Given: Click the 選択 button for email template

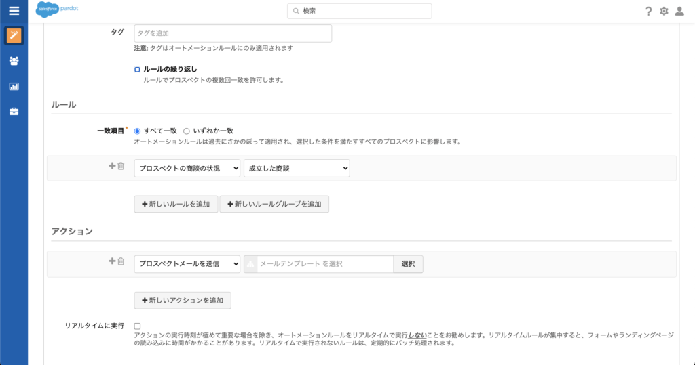Looking at the screenshot, I should point(408,264).
